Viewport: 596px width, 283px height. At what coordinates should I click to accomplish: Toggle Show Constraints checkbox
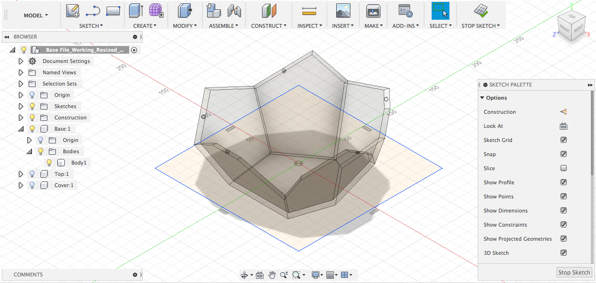pos(564,225)
